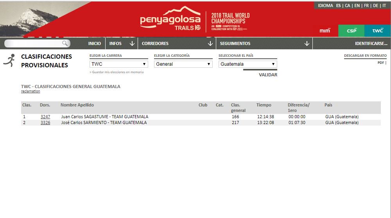Click difference value 01:07:30

click(x=297, y=123)
